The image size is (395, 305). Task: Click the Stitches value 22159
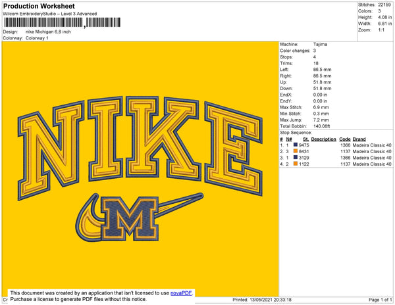[x=384, y=5]
